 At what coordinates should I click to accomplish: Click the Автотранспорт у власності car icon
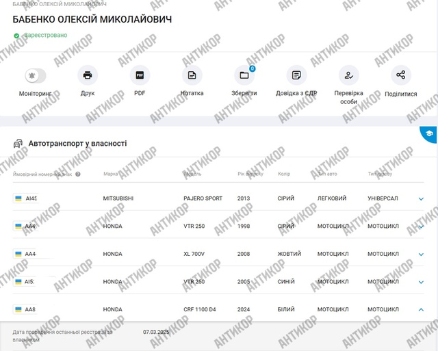coord(18,144)
